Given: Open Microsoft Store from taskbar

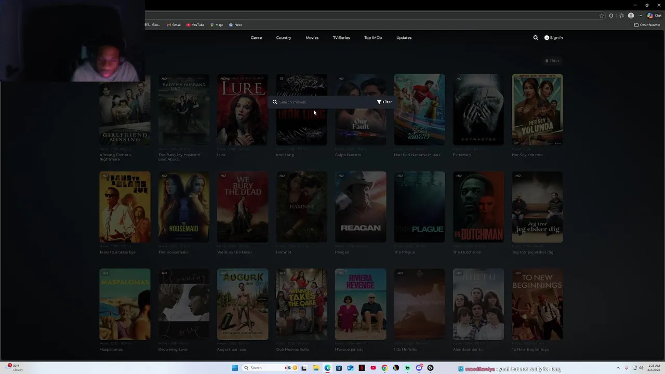Looking at the screenshot, I should (x=339, y=368).
